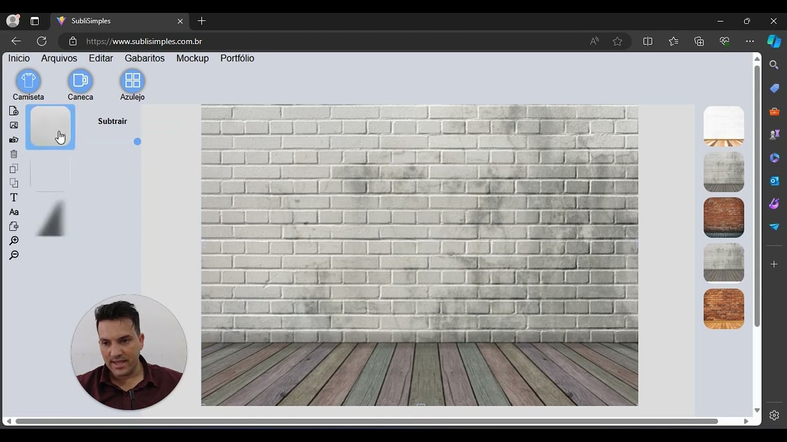Open the Copilot sidebar icon
The height and width of the screenshot is (442, 787).
point(774,41)
